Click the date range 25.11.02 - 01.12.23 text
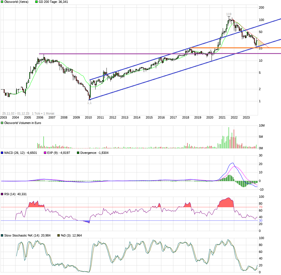281x275 pixels. pyautogui.click(x=16, y=113)
